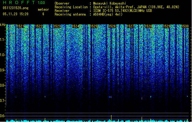Click the Receiving Location field label

71,7
